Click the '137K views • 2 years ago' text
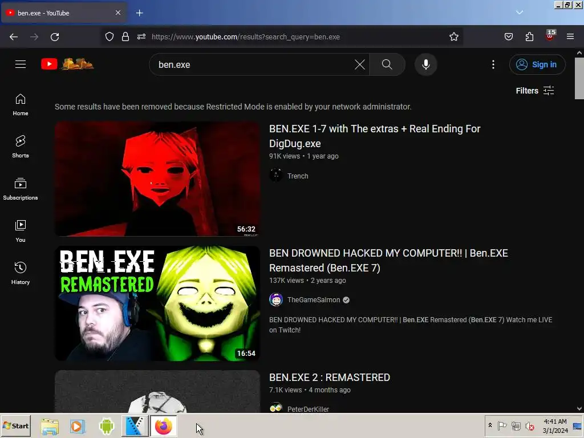The image size is (584, 438). 307,281
